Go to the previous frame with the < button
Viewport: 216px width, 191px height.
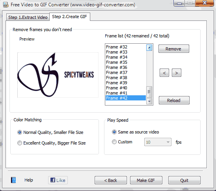pos(164,73)
